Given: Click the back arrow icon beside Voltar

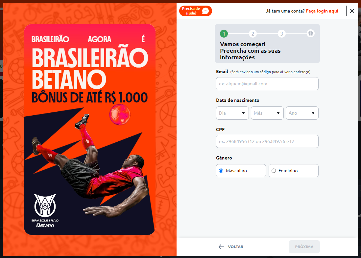Looking at the screenshot, I should pyautogui.click(x=221, y=247).
